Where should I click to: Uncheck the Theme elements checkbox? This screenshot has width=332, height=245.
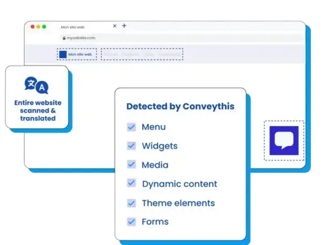click(x=131, y=203)
